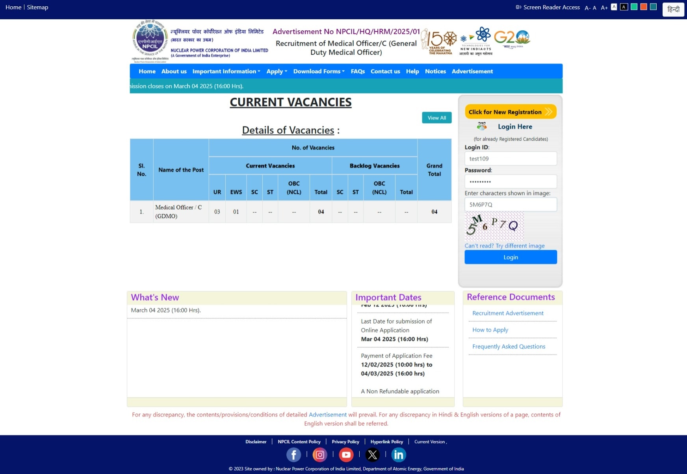The image size is (687, 474).
Task: Select the black contrast theme swatch
Action: coord(624,7)
